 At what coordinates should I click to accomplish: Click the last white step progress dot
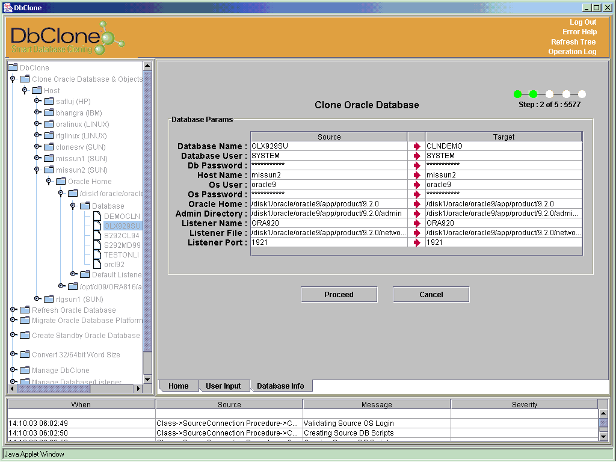click(582, 94)
